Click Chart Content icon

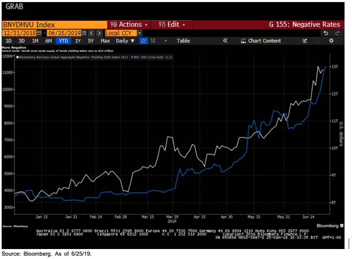243,41
